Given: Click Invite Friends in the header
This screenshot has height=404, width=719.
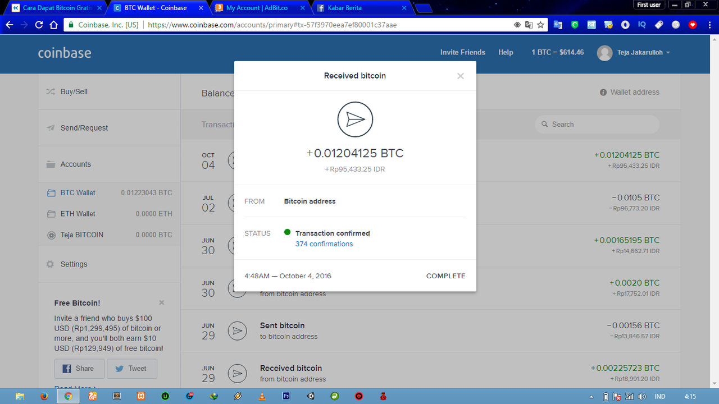Looking at the screenshot, I should pos(463,52).
